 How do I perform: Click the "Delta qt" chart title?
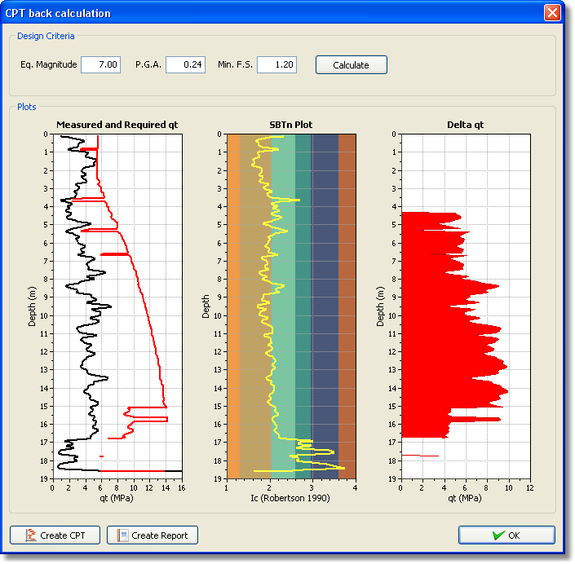(x=465, y=125)
